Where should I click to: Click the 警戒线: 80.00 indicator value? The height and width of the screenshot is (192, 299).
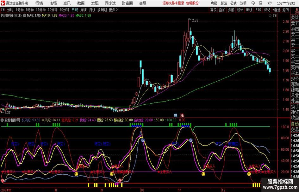(123, 120)
